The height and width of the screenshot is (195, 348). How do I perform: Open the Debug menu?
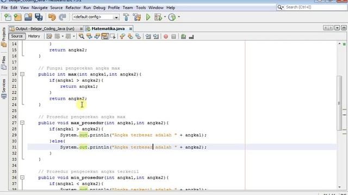pyautogui.click(x=99, y=8)
